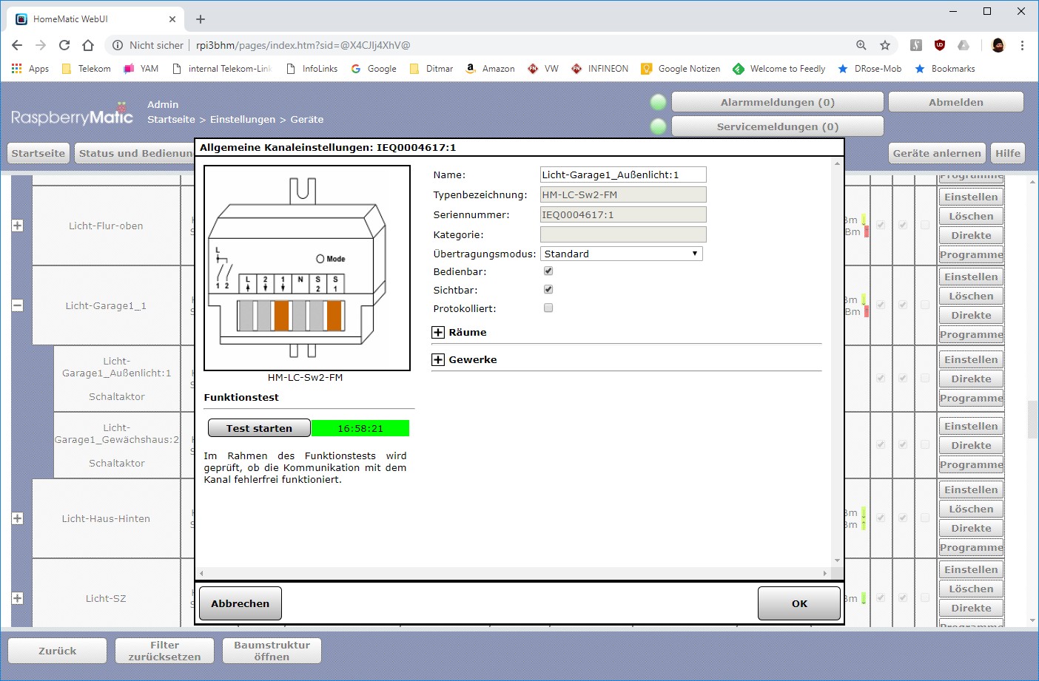
Task: Click the page vertical scrollbar thumb
Action: click(1032, 419)
